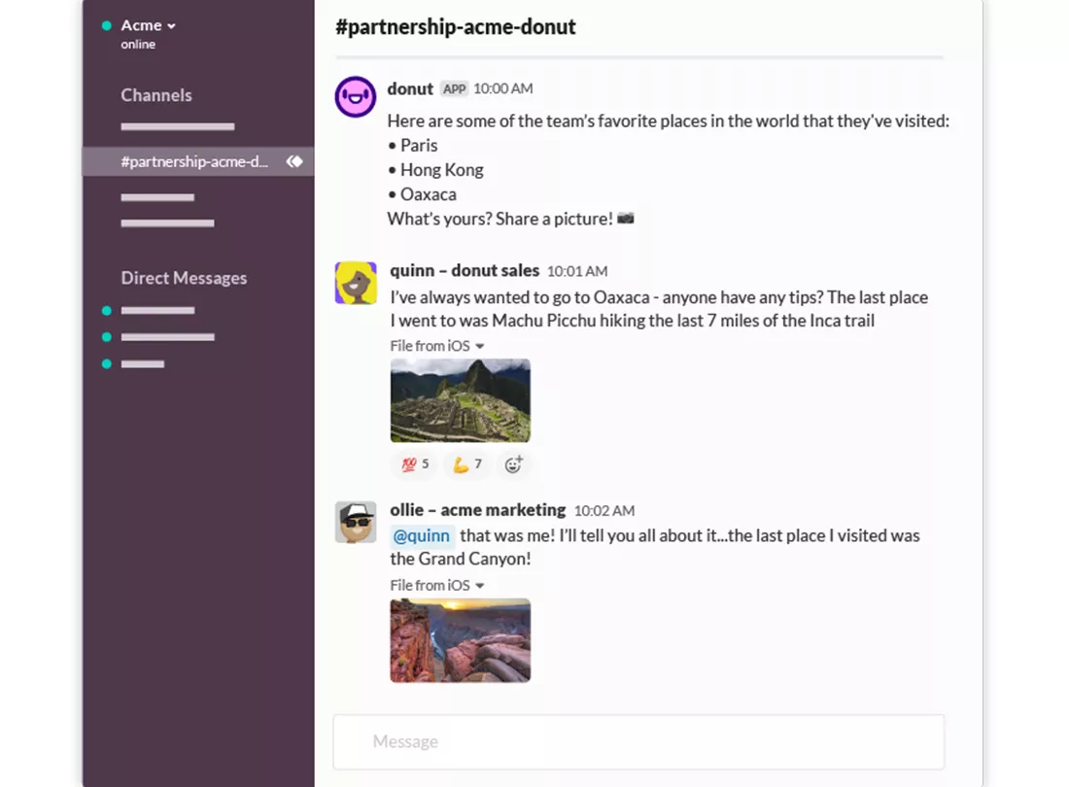
Task: Click the green online status dot beside Acme
Action: (x=107, y=26)
